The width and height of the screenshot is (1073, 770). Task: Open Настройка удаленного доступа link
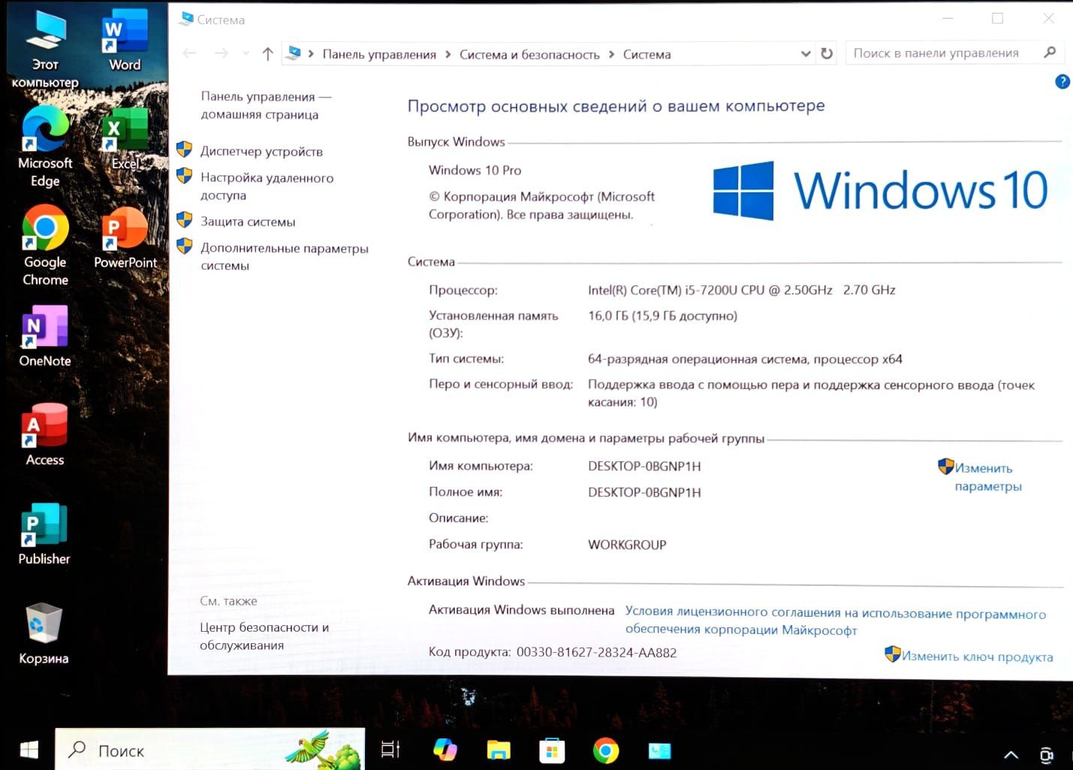pos(267,186)
